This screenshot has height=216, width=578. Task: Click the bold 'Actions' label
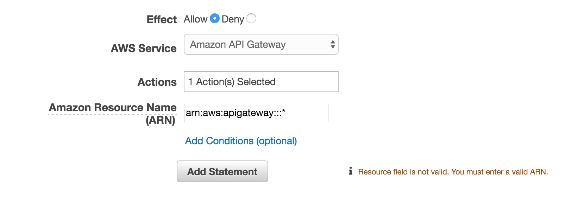coord(157,82)
